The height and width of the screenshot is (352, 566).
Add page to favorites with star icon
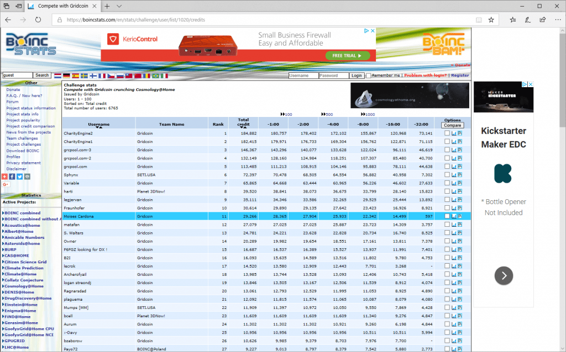491,19
